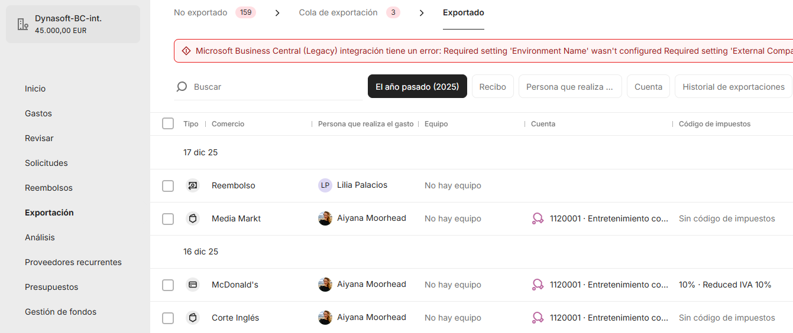Click the account mapping icon in Corte Inglés row
Screen dimensions: 793x333
point(538,318)
